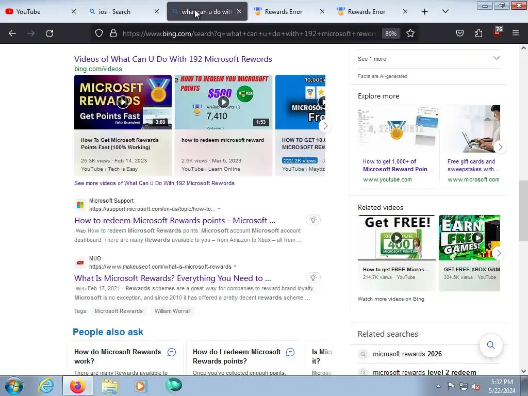Image resolution: width=528 pixels, height=396 pixels.
Task: Search microsoft rewards 2026 related search
Action: (407, 354)
